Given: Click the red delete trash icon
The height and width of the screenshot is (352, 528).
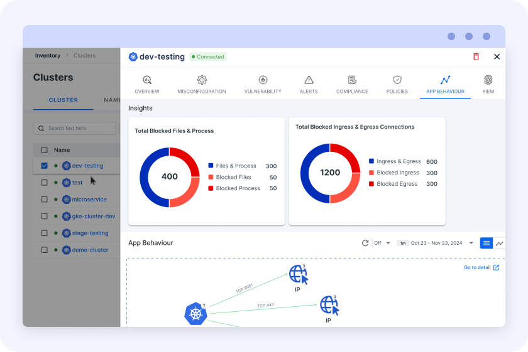Looking at the screenshot, I should (x=476, y=56).
